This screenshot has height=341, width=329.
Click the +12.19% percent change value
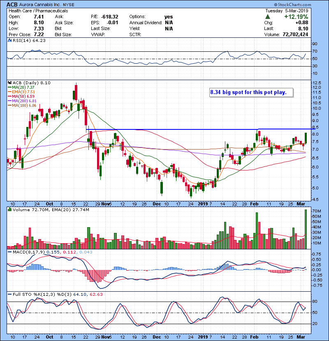[298, 17]
